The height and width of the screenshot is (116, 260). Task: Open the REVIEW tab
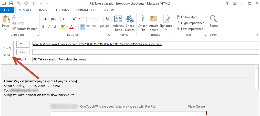(109, 10)
